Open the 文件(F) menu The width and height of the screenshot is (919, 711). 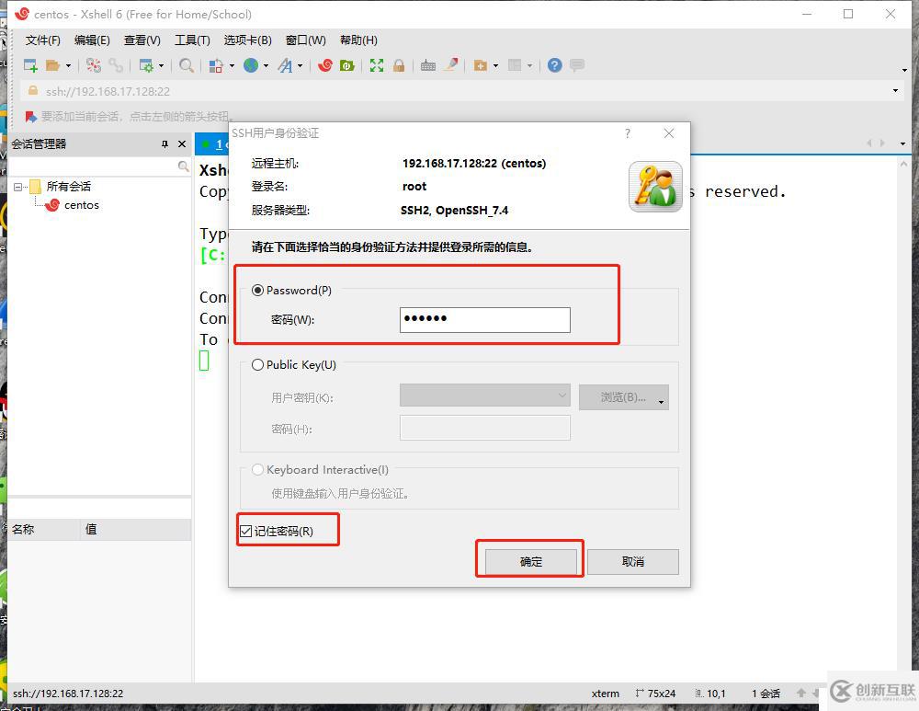click(x=43, y=40)
